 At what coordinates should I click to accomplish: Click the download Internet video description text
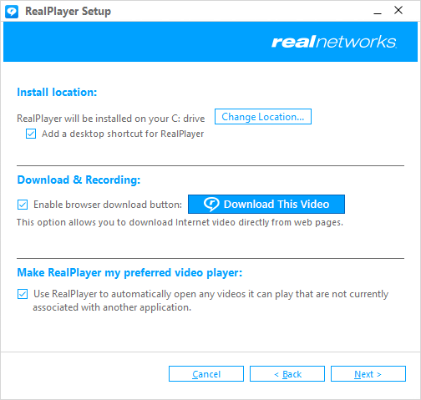180,222
